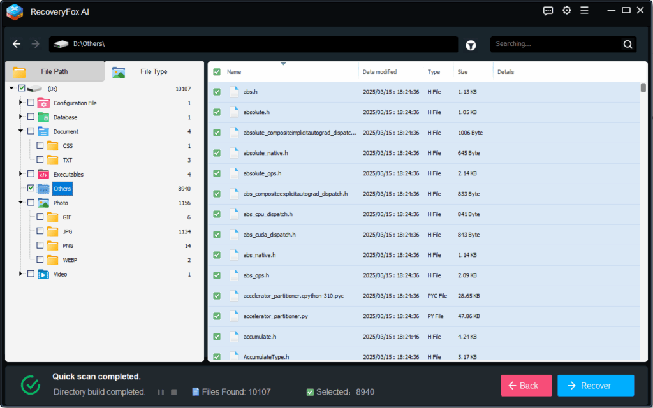Viewport: 653px width, 408px height.
Task: Select AccumulateType.h file name
Action: [x=266, y=357]
